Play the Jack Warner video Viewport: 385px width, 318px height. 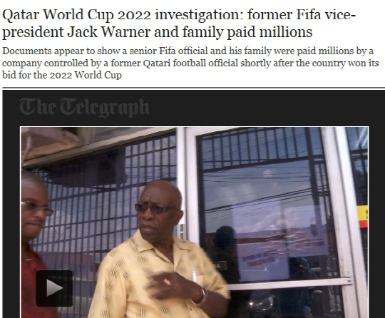54,288
